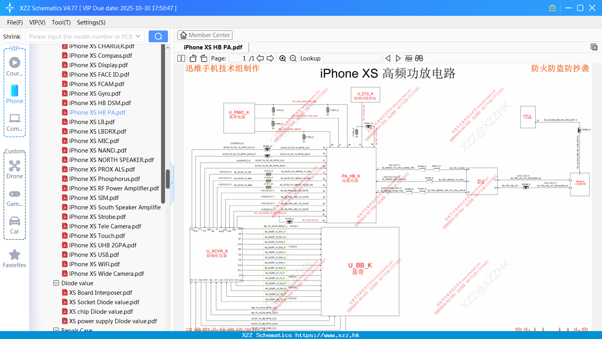The width and height of the screenshot is (602, 339).
Task: Open iPhone XS FCAM.pdf
Action: (96, 84)
